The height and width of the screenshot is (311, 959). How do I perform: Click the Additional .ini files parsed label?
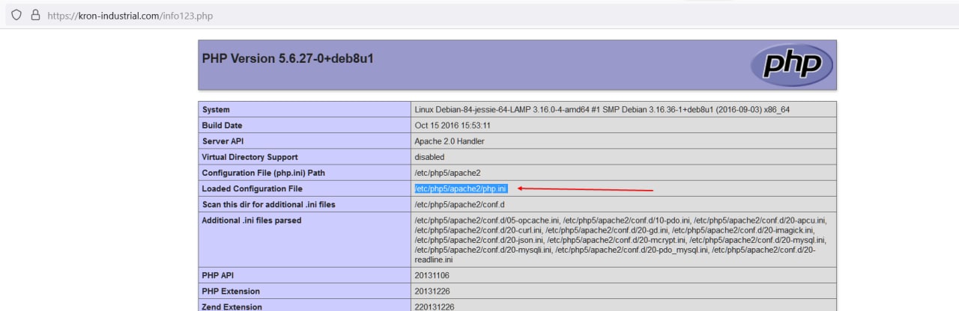(251, 221)
